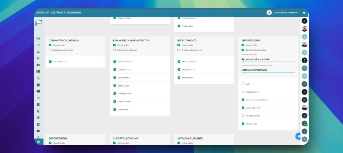Select the black F contact avatar
The width and height of the screenshot is (343, 153).
point(304,92)
